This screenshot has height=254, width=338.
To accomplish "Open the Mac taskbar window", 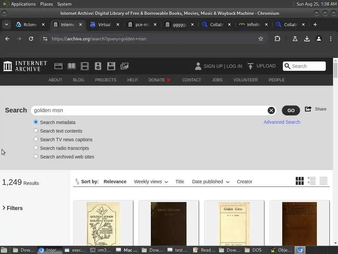I will point(127,250).
